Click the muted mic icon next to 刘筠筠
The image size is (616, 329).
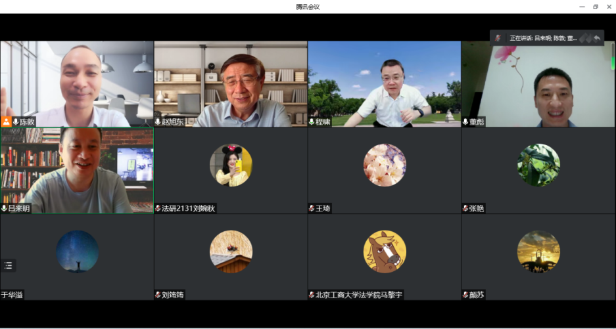pos(158,295)
